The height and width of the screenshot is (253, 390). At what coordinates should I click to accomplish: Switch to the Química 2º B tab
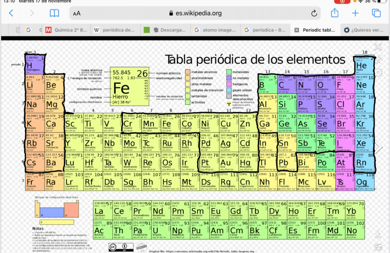coord(67,30)
